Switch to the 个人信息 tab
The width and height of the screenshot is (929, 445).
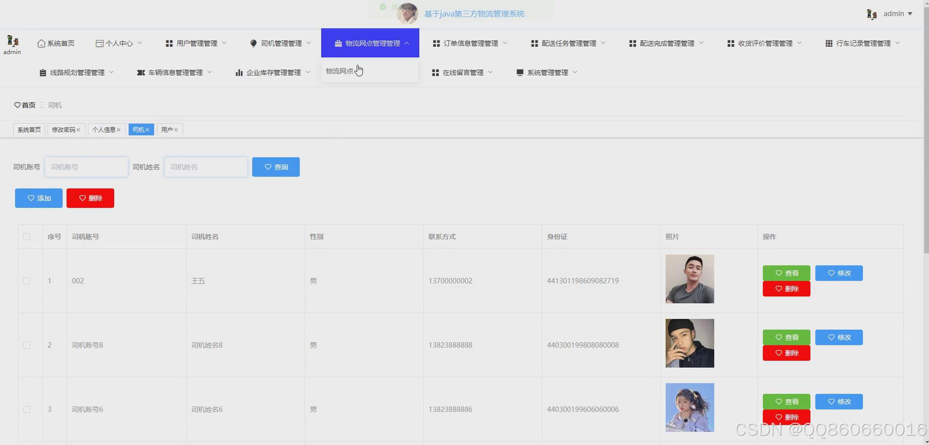(x=104, y=129)
